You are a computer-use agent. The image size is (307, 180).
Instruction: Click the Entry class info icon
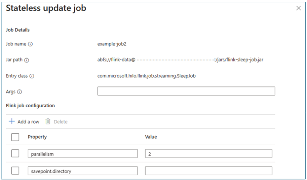click(32, 76)
